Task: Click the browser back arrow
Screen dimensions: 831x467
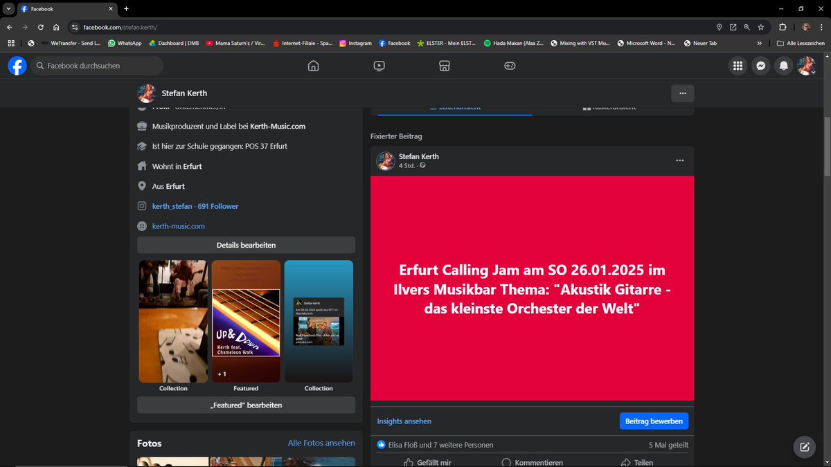Action: (x=10, y=27)
